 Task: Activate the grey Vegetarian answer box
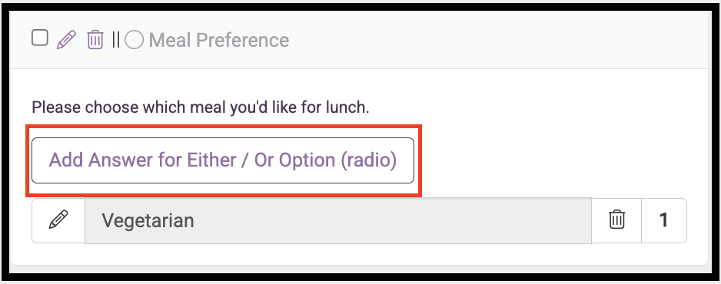point(338,220)
